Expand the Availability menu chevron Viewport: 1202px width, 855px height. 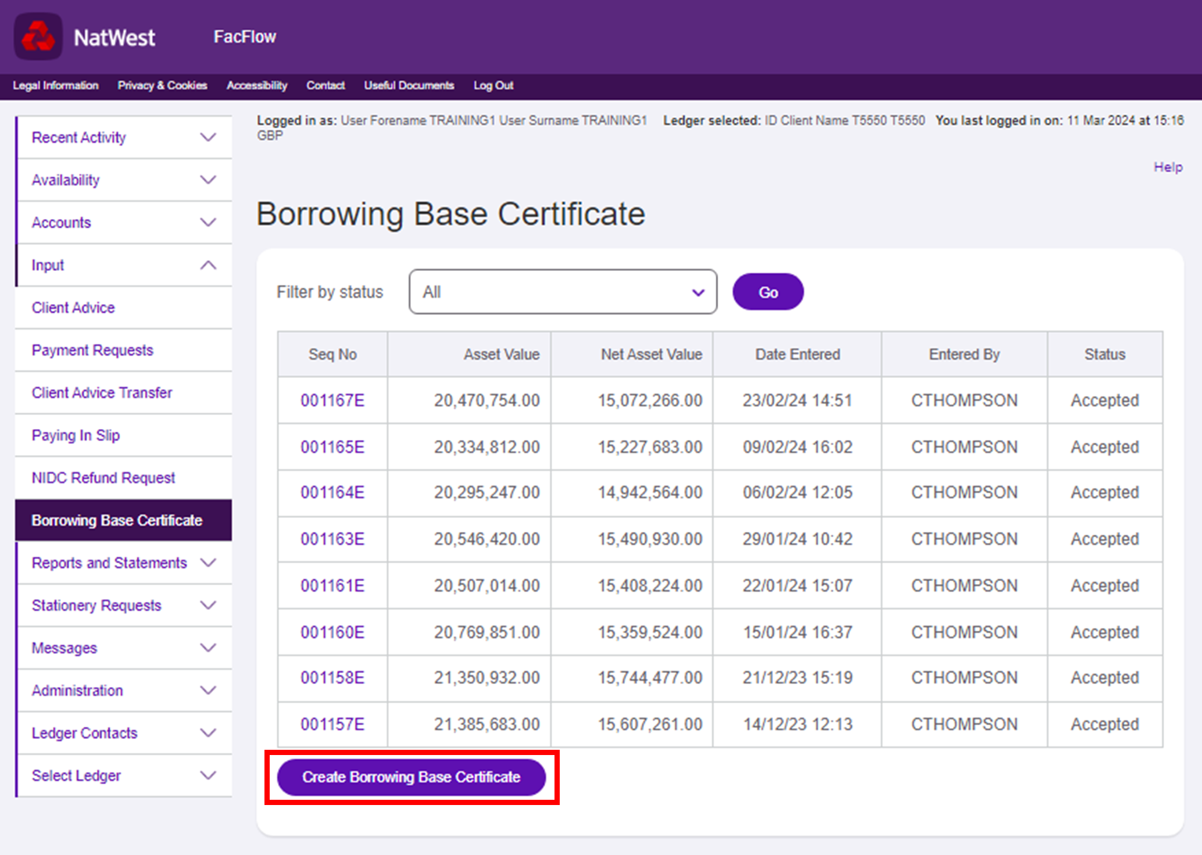click(x=208, y=180)
